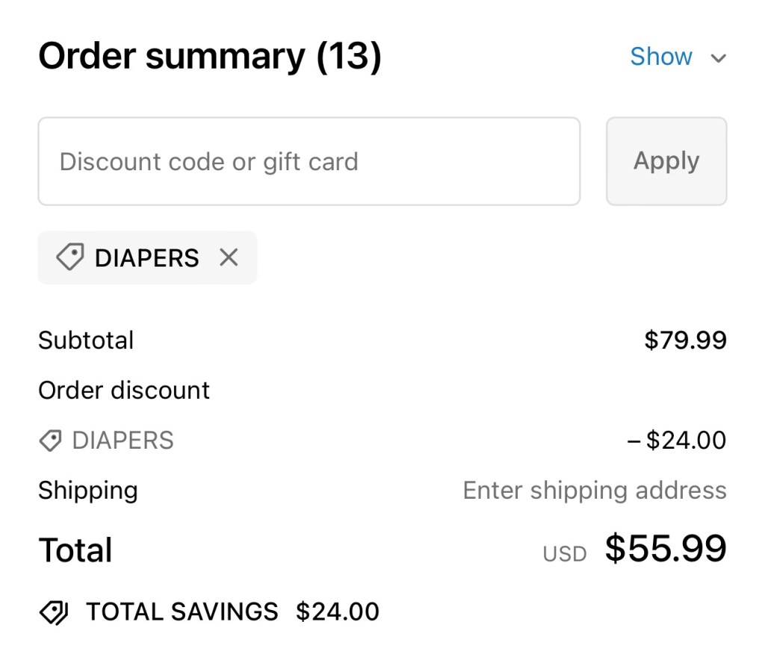
Task: Click the Total Savings tags icon
Action: (53, 612)
